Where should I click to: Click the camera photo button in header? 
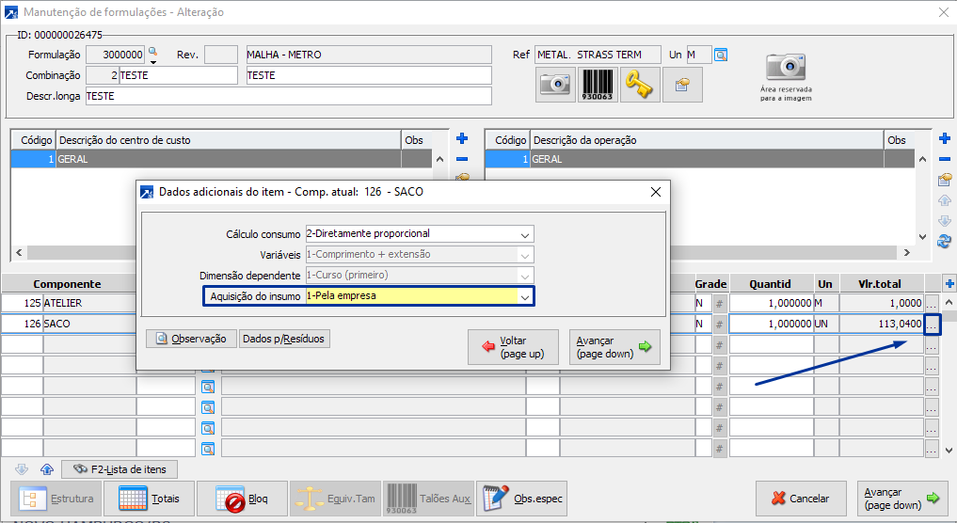(x=555, y=85)
